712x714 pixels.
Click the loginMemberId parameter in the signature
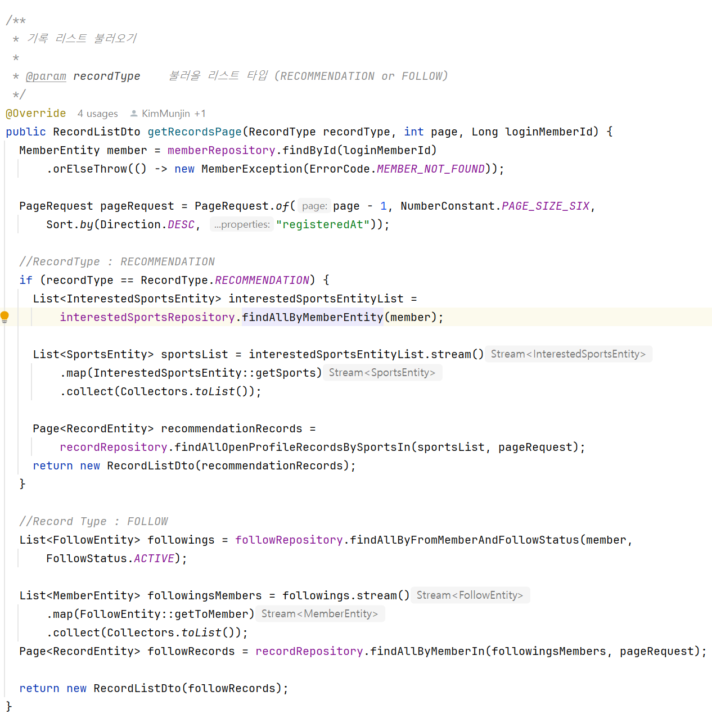click(x=549, y=132)
